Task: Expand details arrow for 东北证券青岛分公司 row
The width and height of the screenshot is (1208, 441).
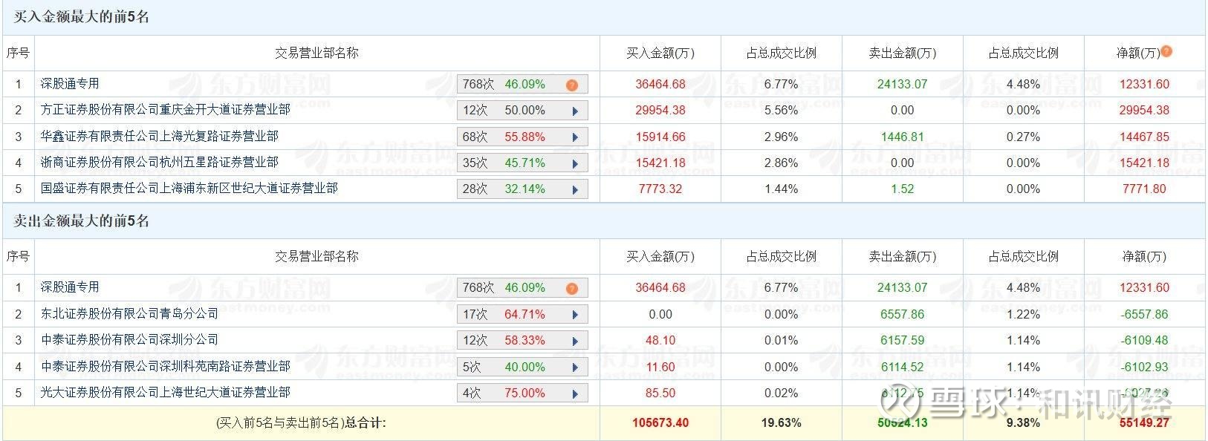Action: [575, 315]
